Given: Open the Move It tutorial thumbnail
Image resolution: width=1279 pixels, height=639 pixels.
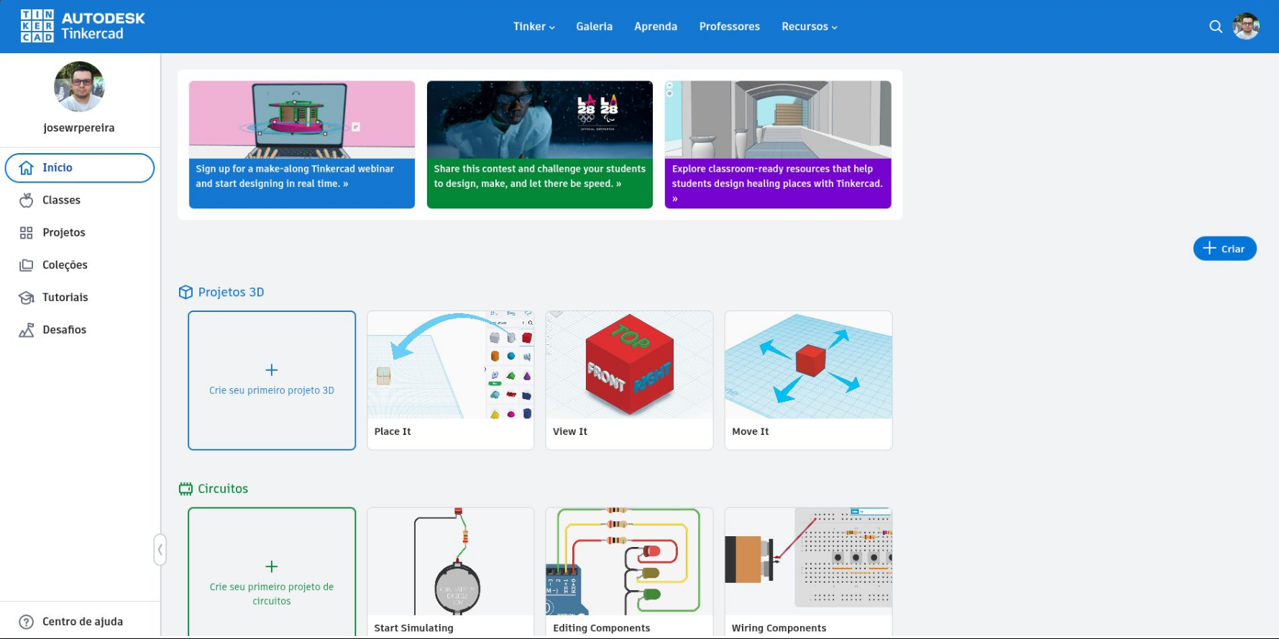Looking at the screenshot, I should [x=808, y=365].
